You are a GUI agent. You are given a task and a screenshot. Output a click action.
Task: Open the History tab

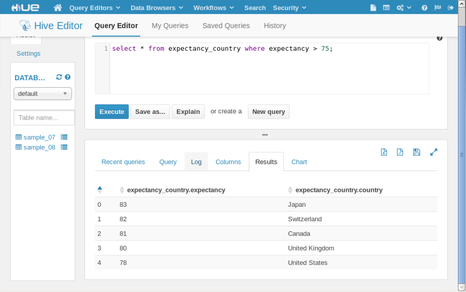pos(275,26)
